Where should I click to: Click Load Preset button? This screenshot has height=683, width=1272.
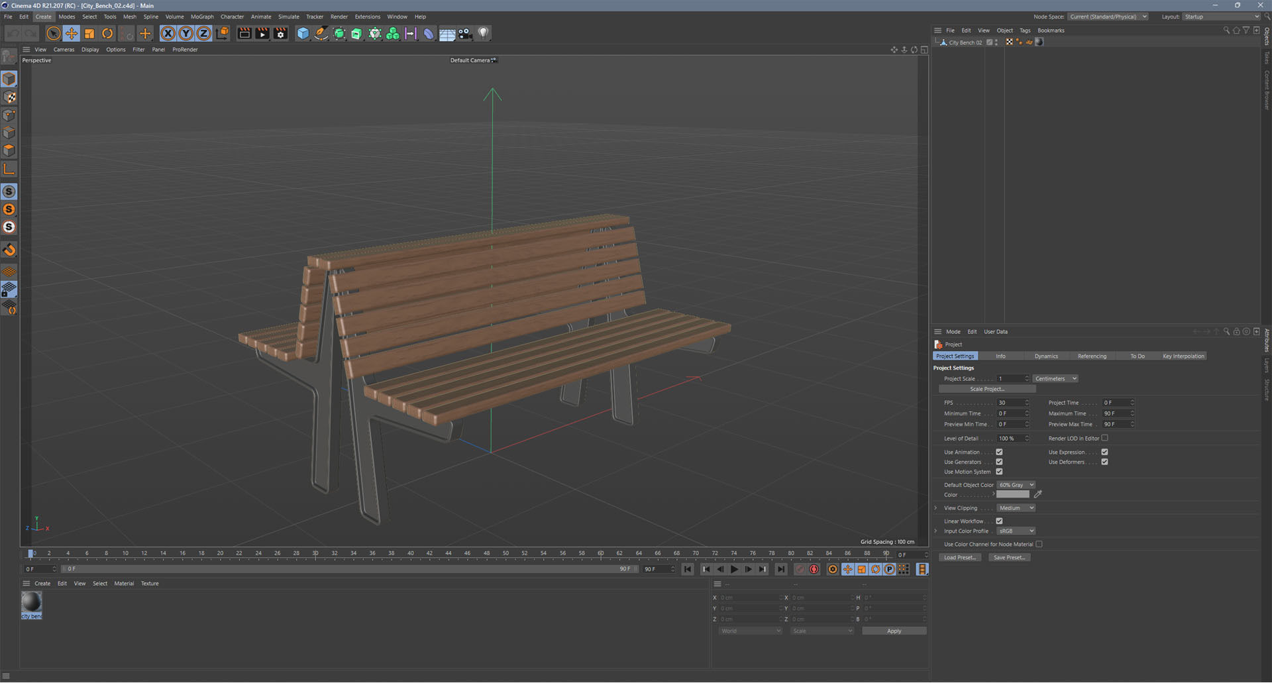coord(960,558)
